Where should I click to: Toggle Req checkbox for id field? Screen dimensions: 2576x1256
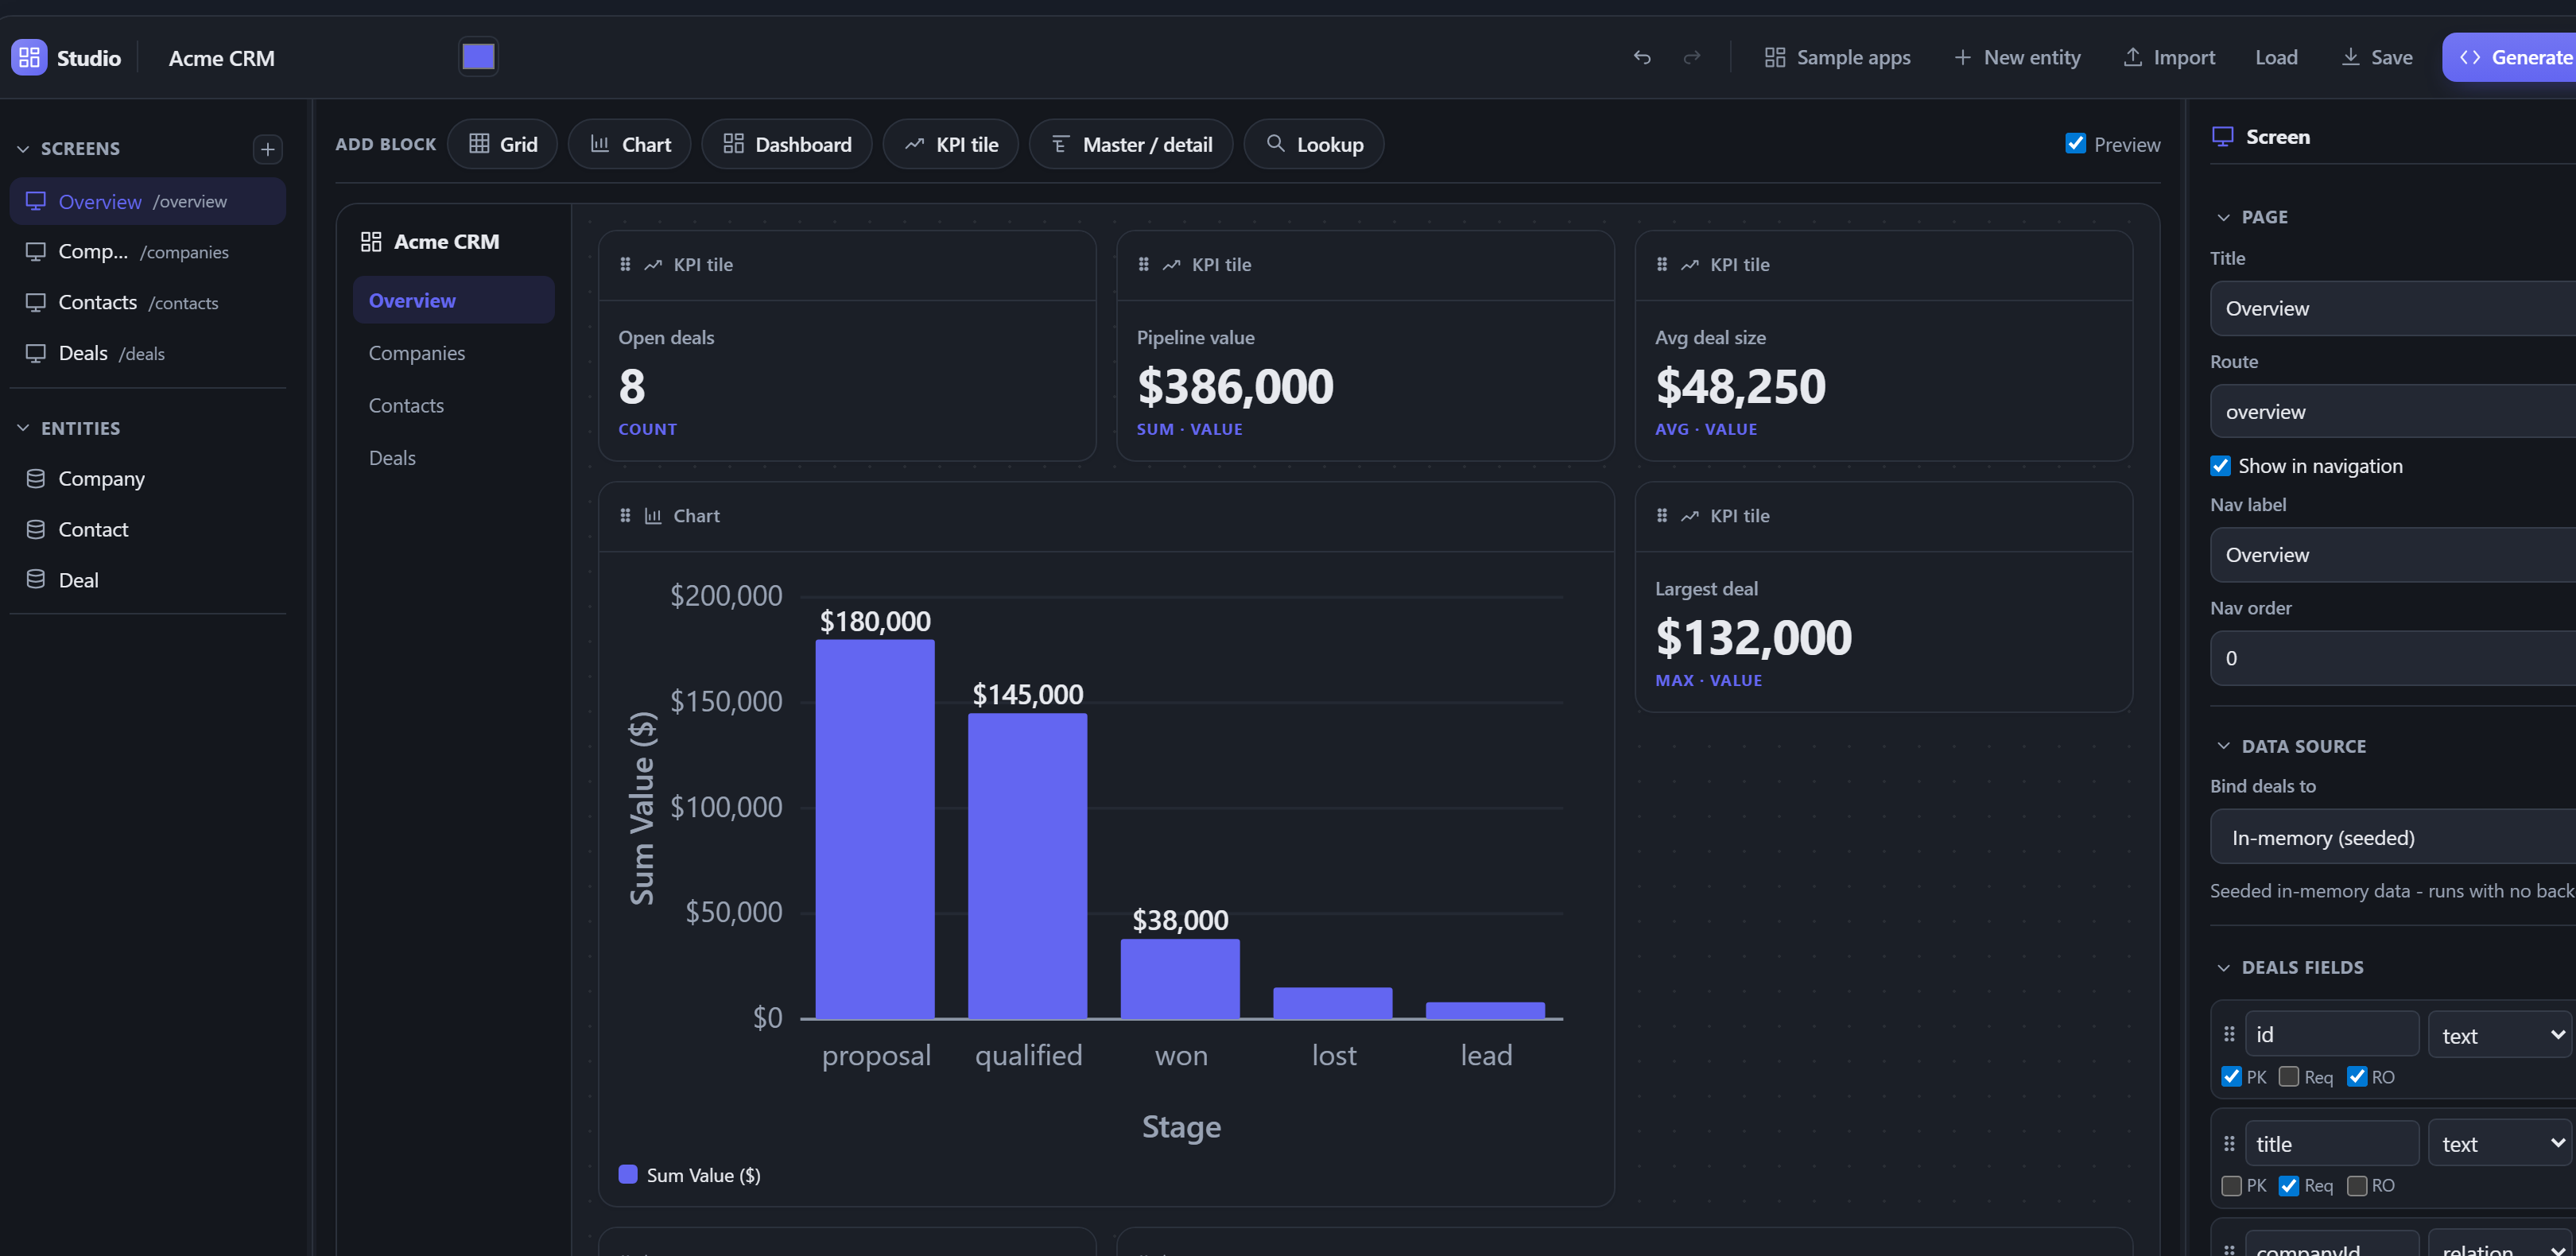(x=2289, y=1076)
